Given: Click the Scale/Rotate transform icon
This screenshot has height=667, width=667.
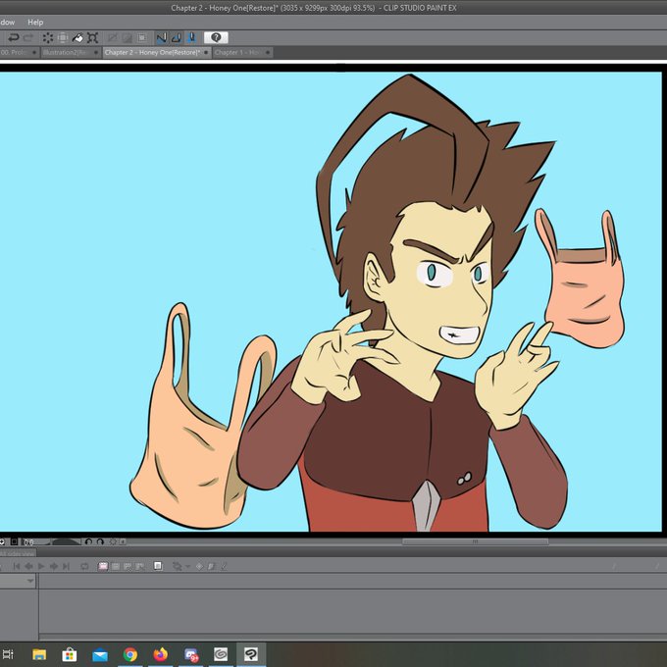Looking at the screenshot, I should 92,38.
